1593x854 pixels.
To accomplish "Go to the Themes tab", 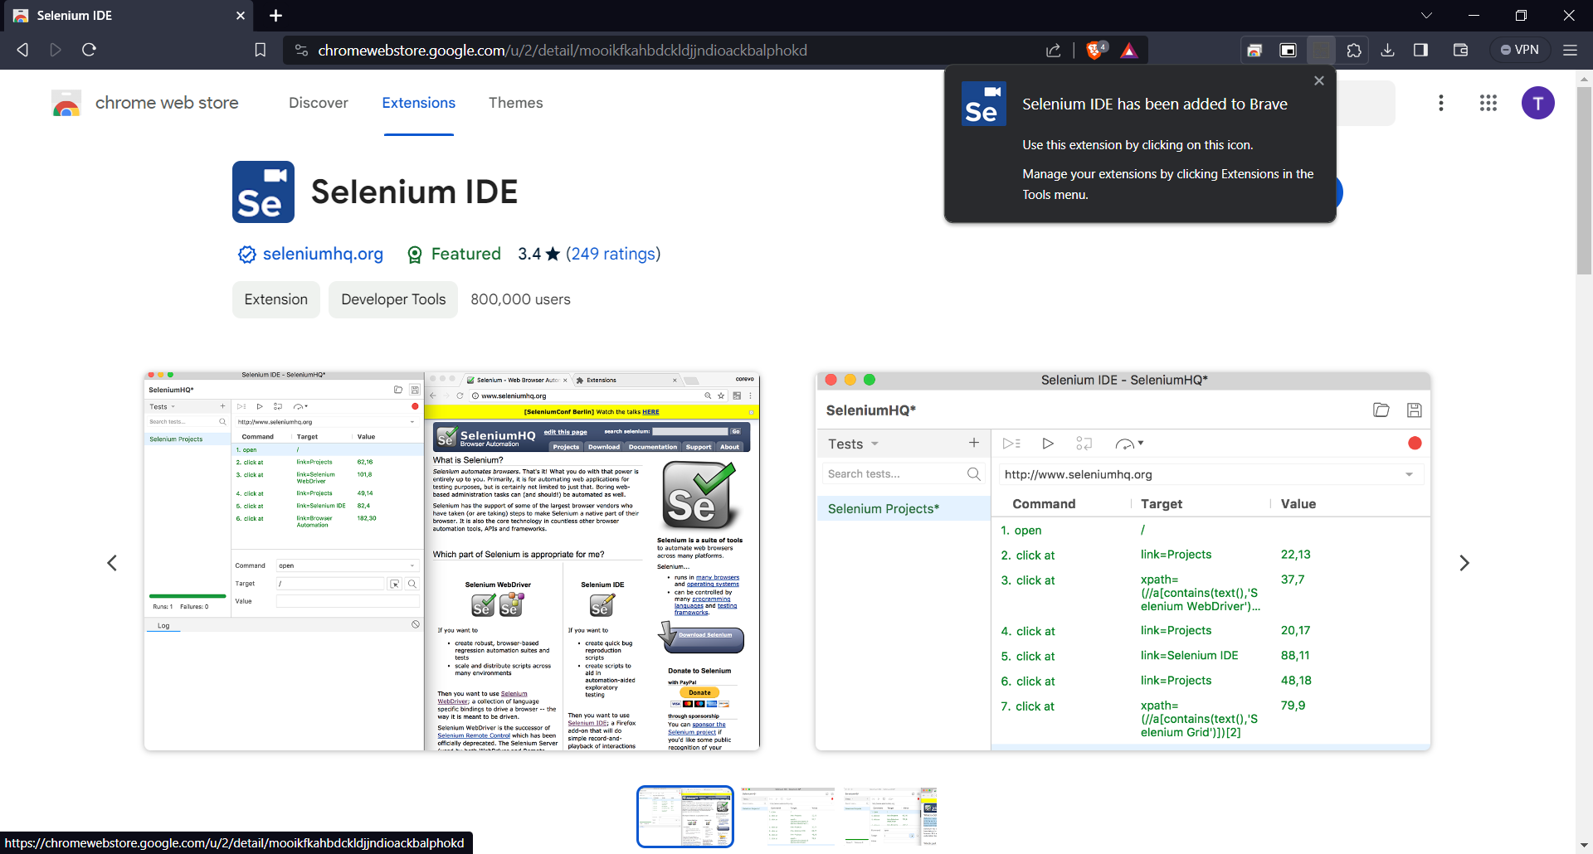I will pyautogui.click(x=515, y=103).
